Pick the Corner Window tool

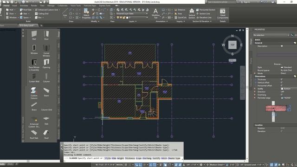[x=46, y=51]
